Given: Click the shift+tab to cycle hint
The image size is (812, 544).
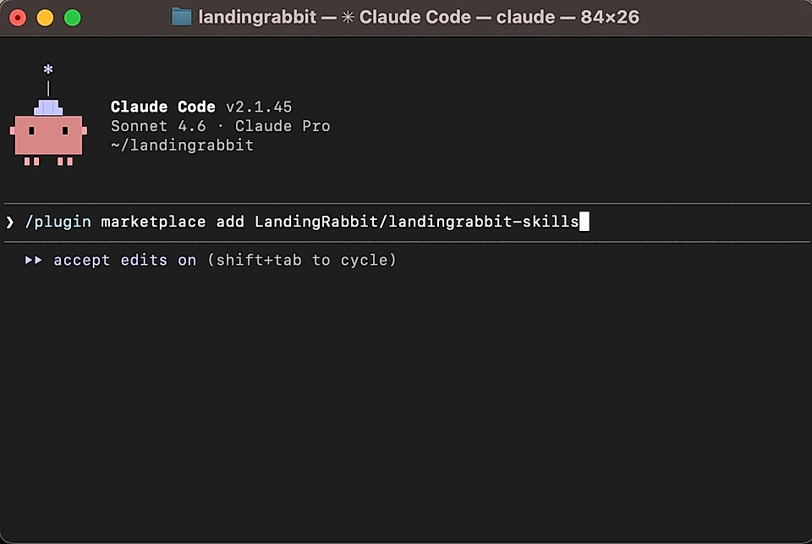Looking at the screenshot, I should coord(303,261).
